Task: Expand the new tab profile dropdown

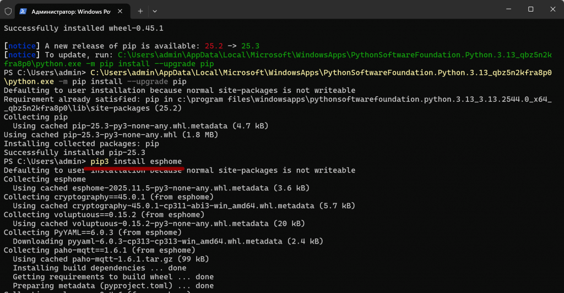Action: click(155, 10)
